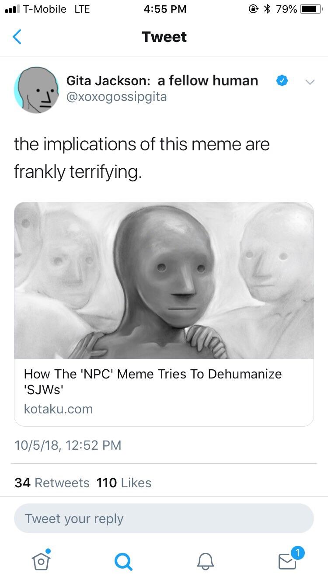The image size is (328, 583).
Task: Tap the Bluetooth status icon
Action: click(x=267, y=9)
